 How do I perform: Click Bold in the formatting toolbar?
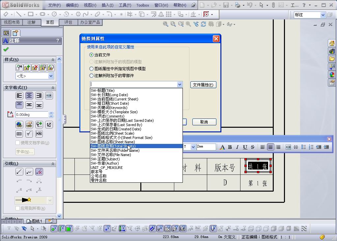[x=230, y=147]
